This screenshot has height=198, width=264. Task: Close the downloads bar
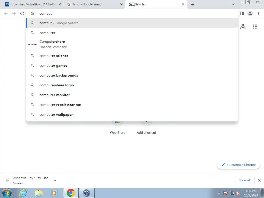click(259, 180)
